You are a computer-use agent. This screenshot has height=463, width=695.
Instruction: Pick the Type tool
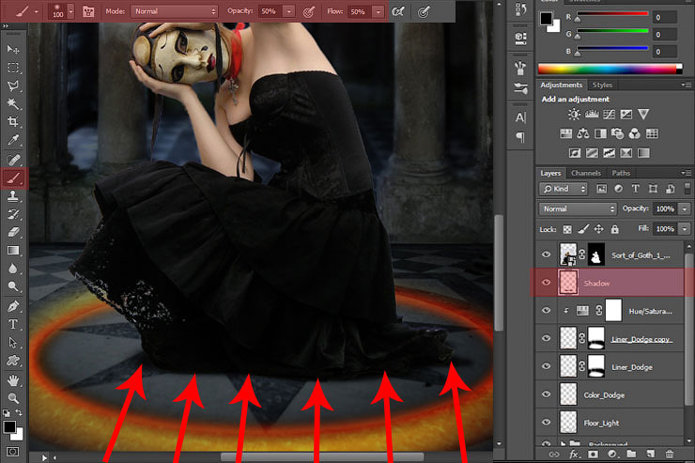click(13, 324)
